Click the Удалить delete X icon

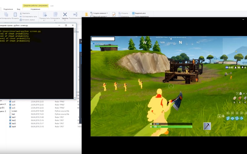tap(65, 14)
